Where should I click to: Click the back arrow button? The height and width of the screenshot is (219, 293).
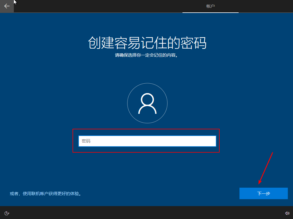(x=7, y=6)
